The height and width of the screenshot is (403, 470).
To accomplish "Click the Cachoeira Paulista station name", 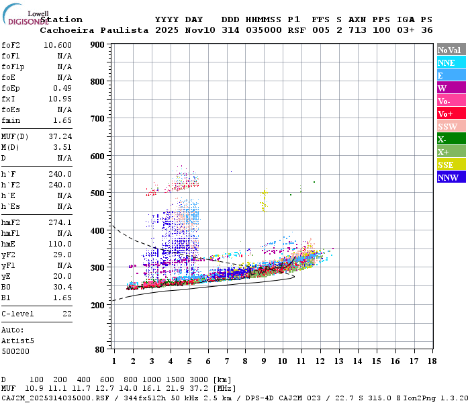I will pos(94,30).
